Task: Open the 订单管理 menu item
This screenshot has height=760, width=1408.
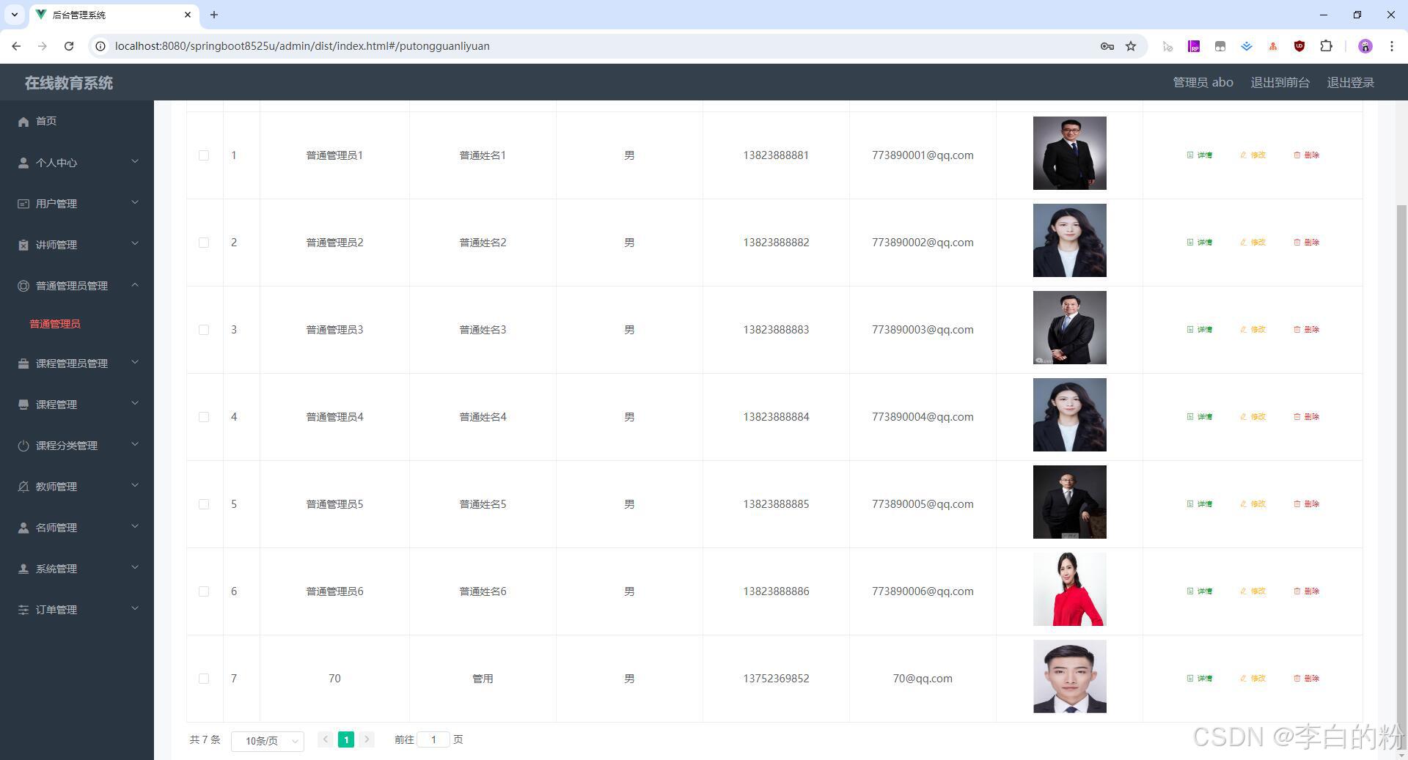Action: click(x=77, y=610)
